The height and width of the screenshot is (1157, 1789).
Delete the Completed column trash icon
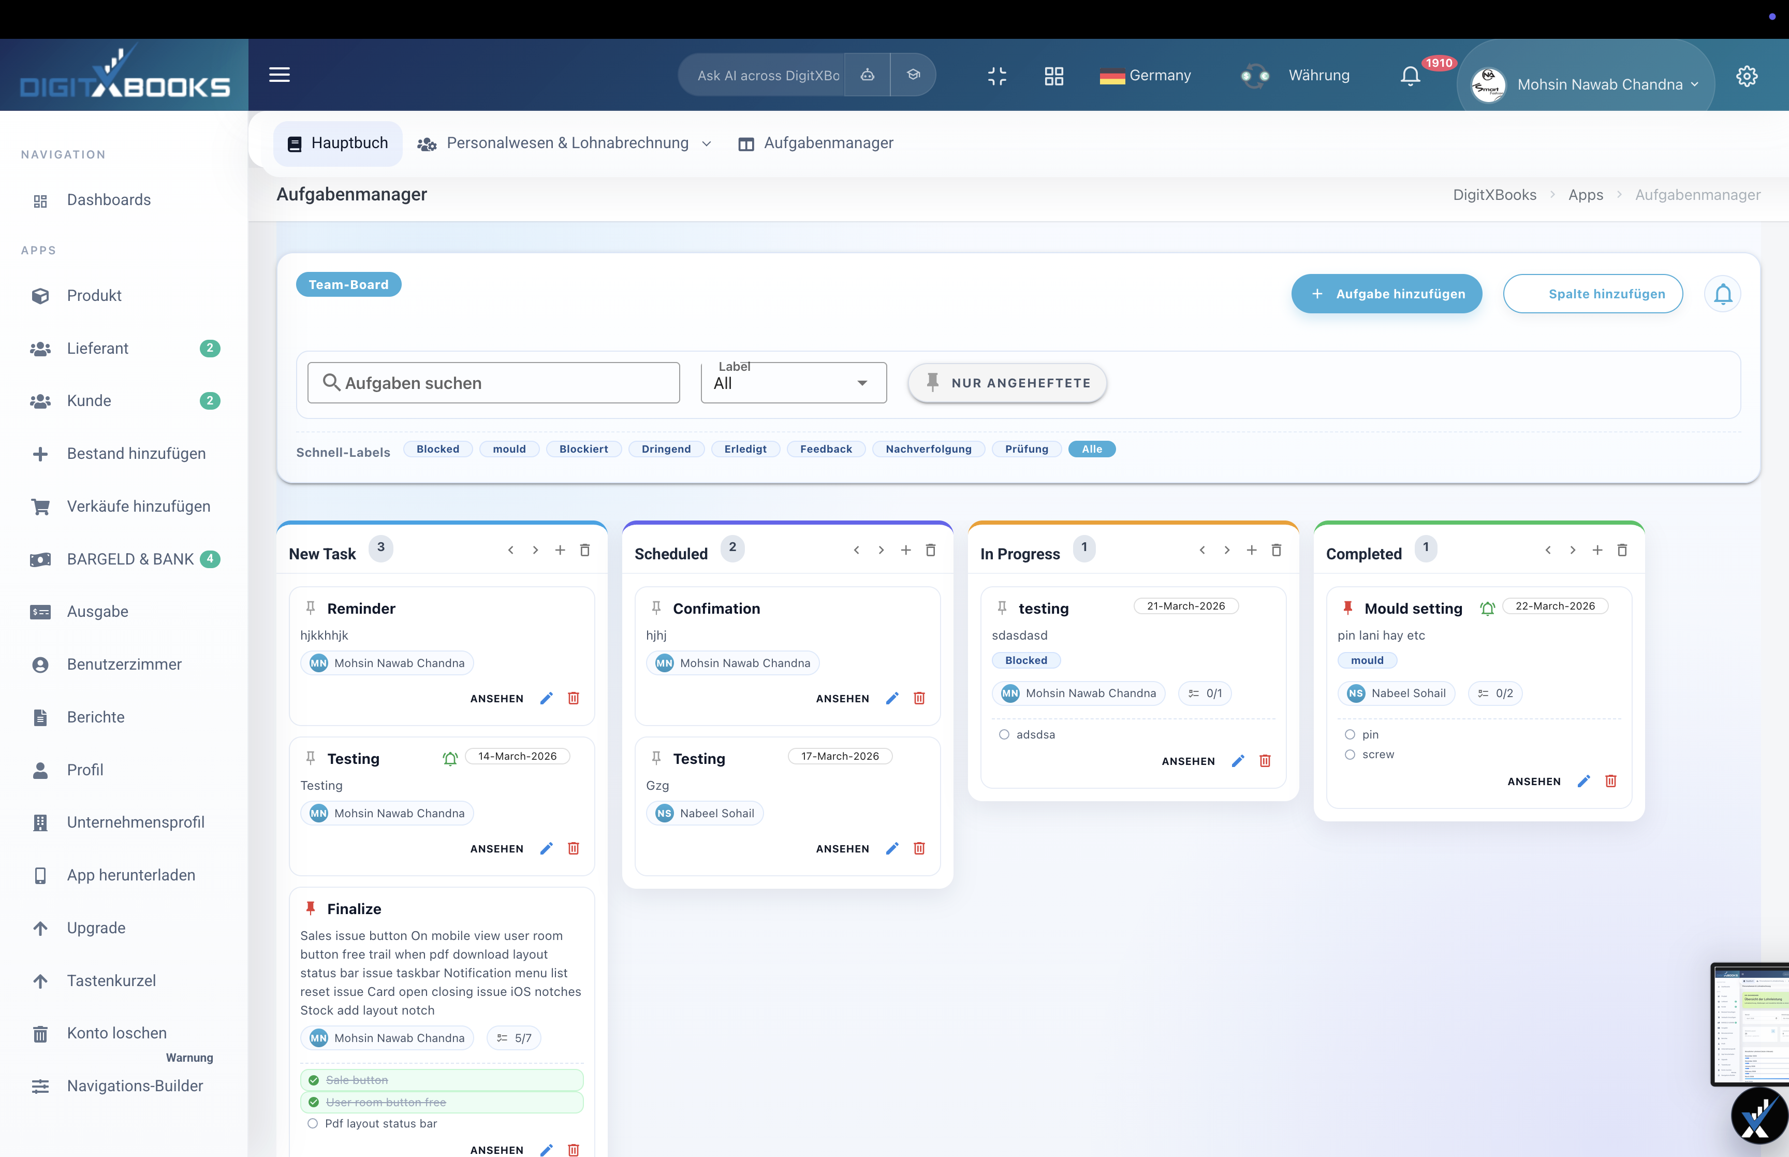point(1622,550)
